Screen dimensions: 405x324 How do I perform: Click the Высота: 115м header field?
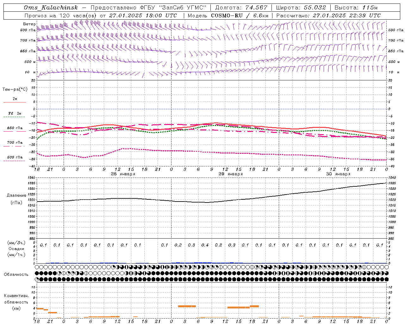tap(356, 8)
